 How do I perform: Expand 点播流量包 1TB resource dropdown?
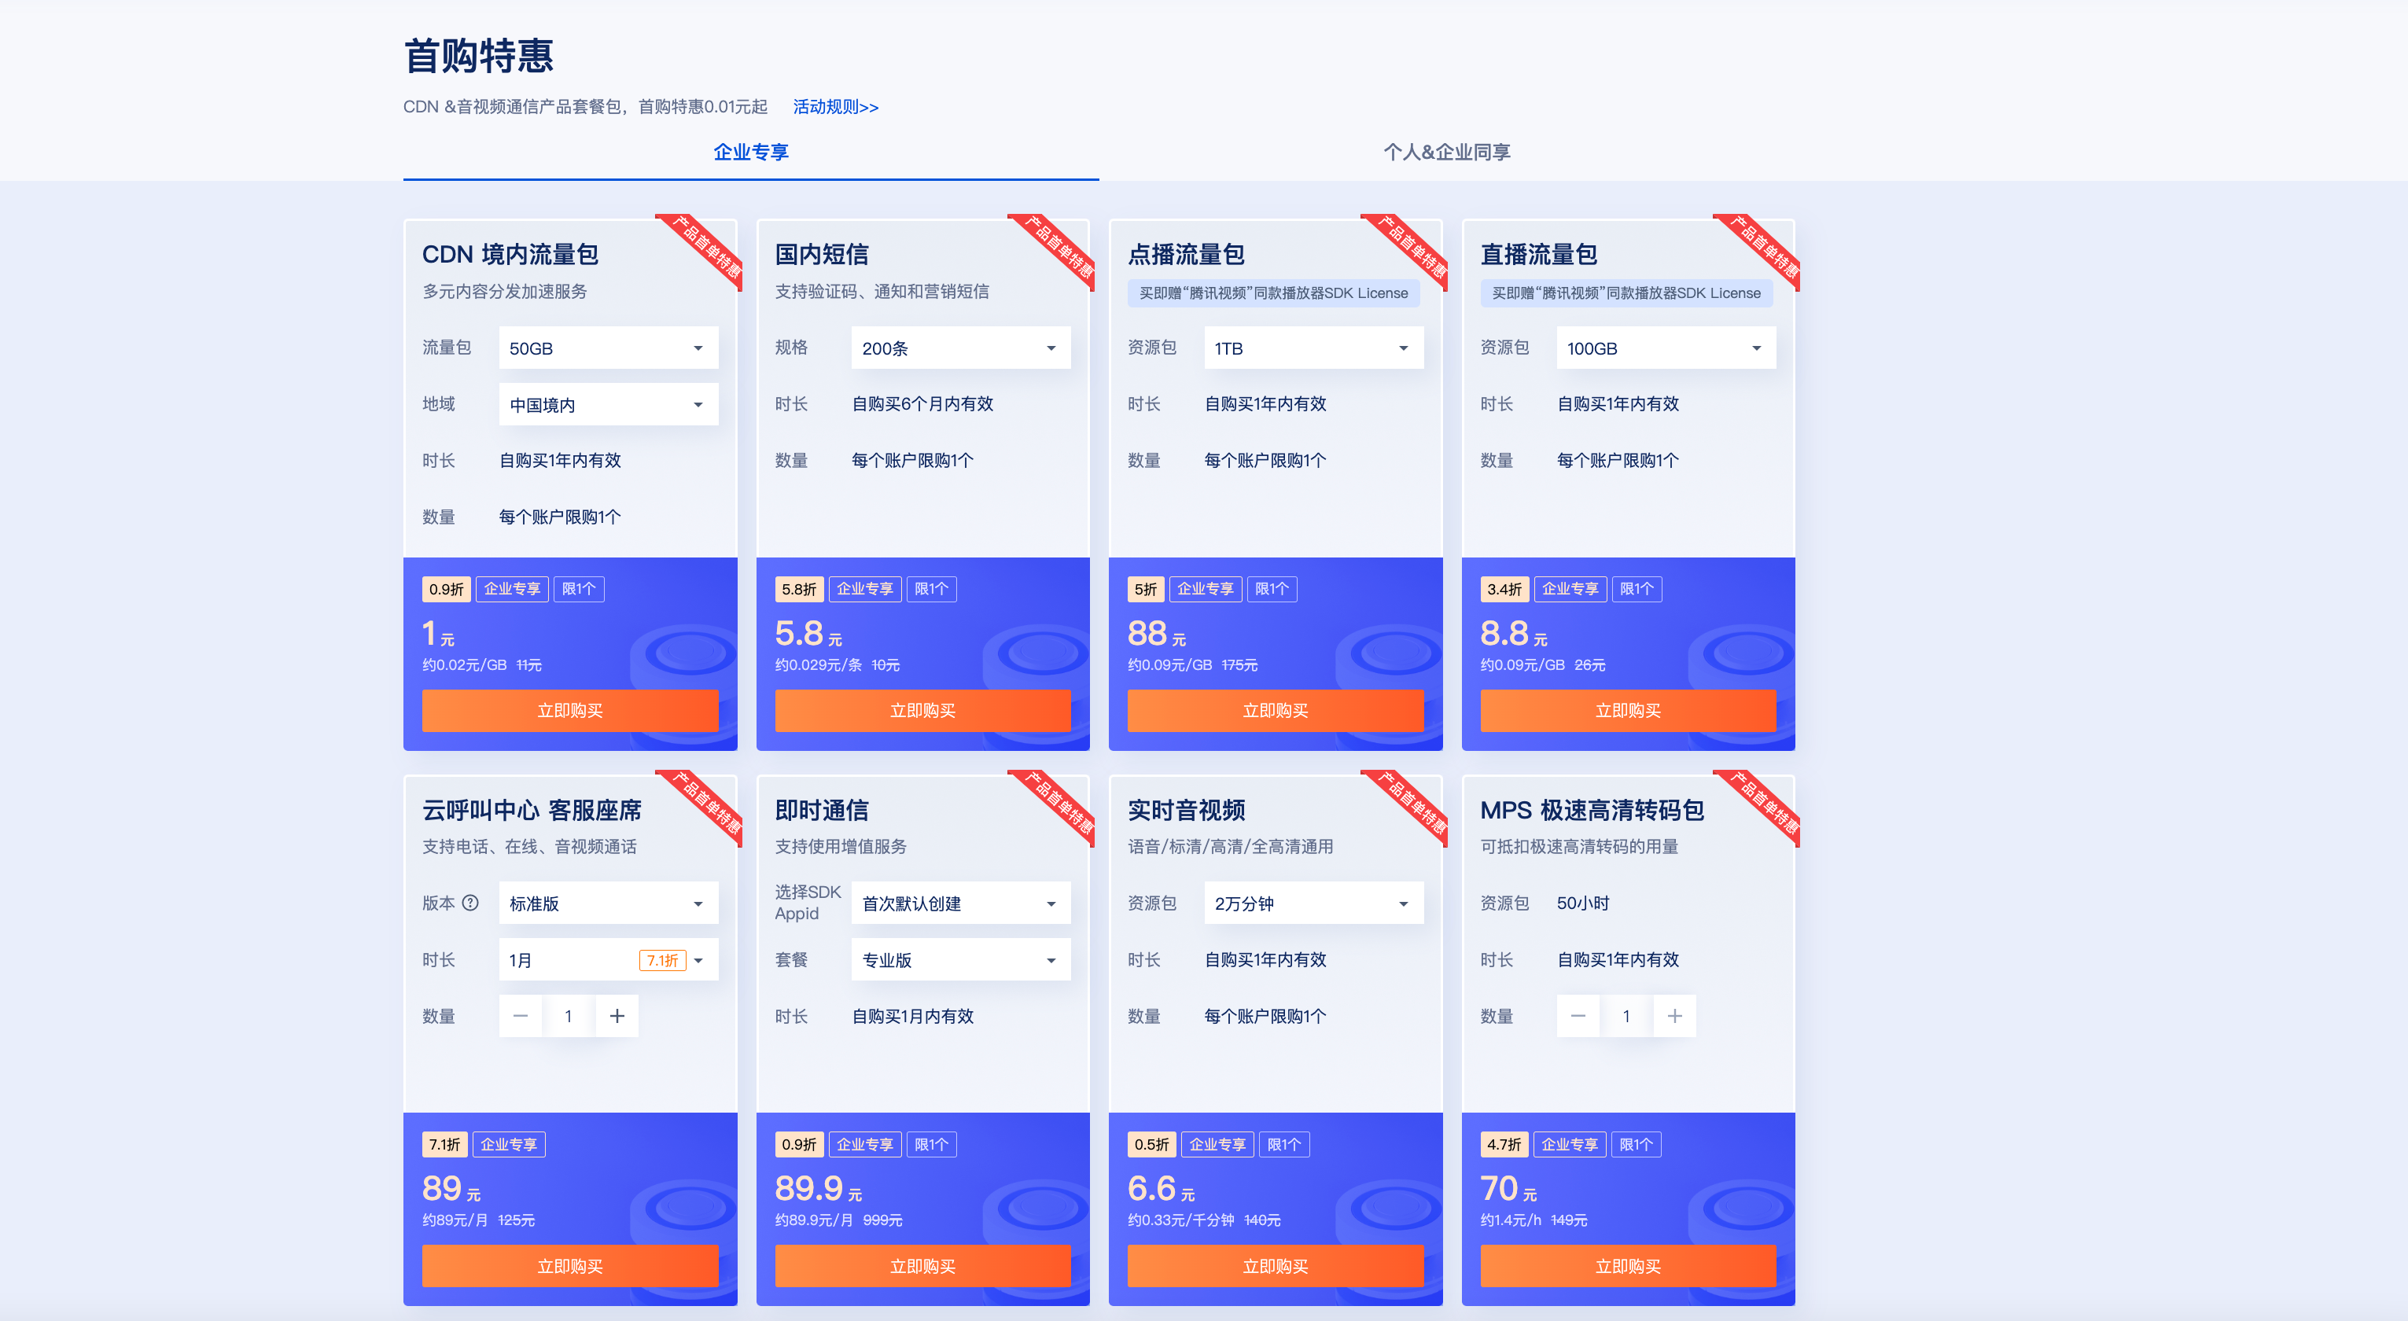[x=1313, y=348]
